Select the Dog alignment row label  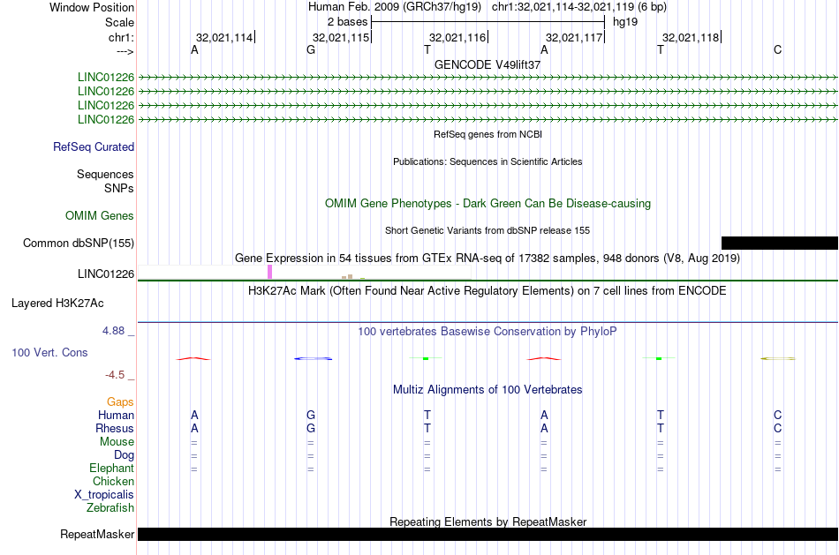125,455
